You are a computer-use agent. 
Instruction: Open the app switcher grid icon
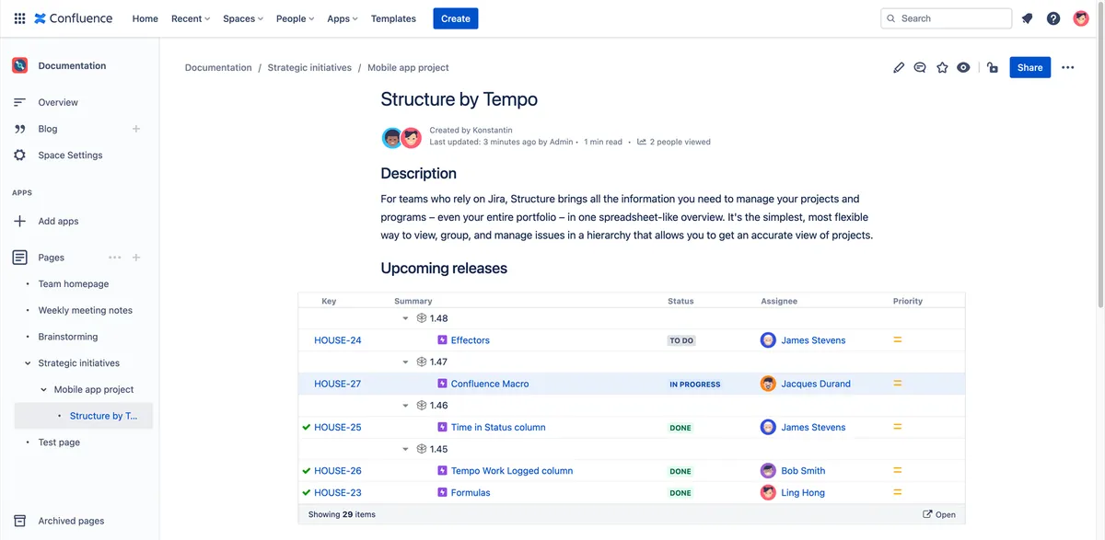tap(19, 18)
